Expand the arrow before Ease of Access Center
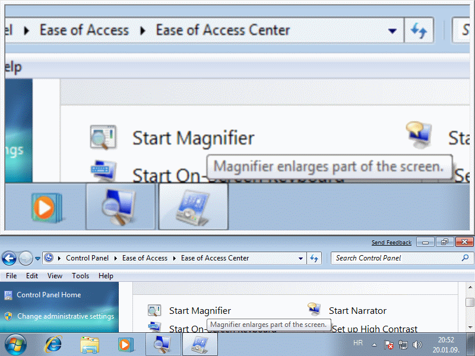This screenshot has width=475, height=356. pyautogui.click(x=174, y=258)
